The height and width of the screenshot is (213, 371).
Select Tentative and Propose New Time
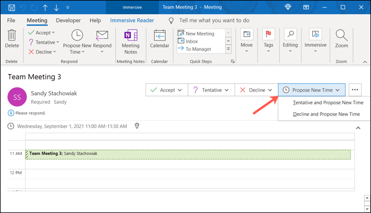(x=328, y=103)
